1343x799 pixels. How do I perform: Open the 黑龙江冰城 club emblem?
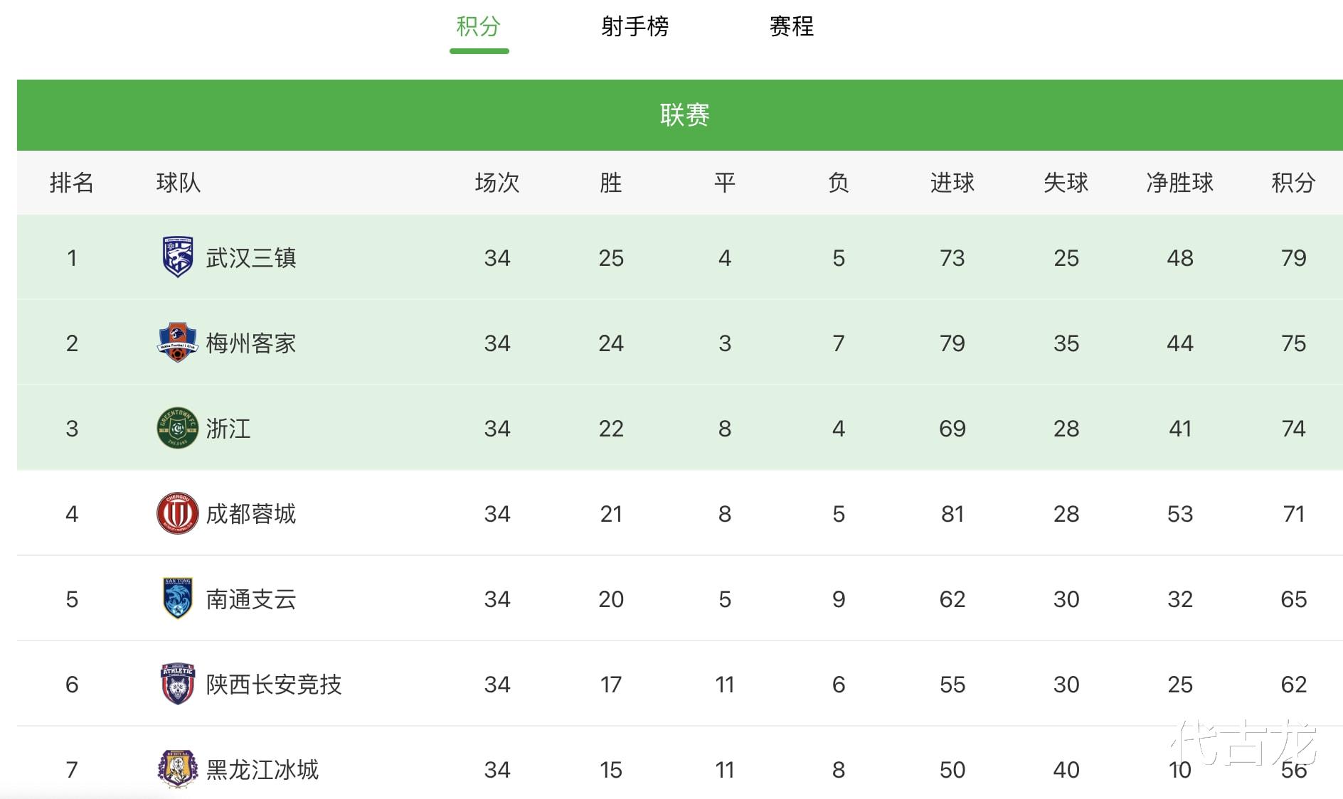[177, 769]
